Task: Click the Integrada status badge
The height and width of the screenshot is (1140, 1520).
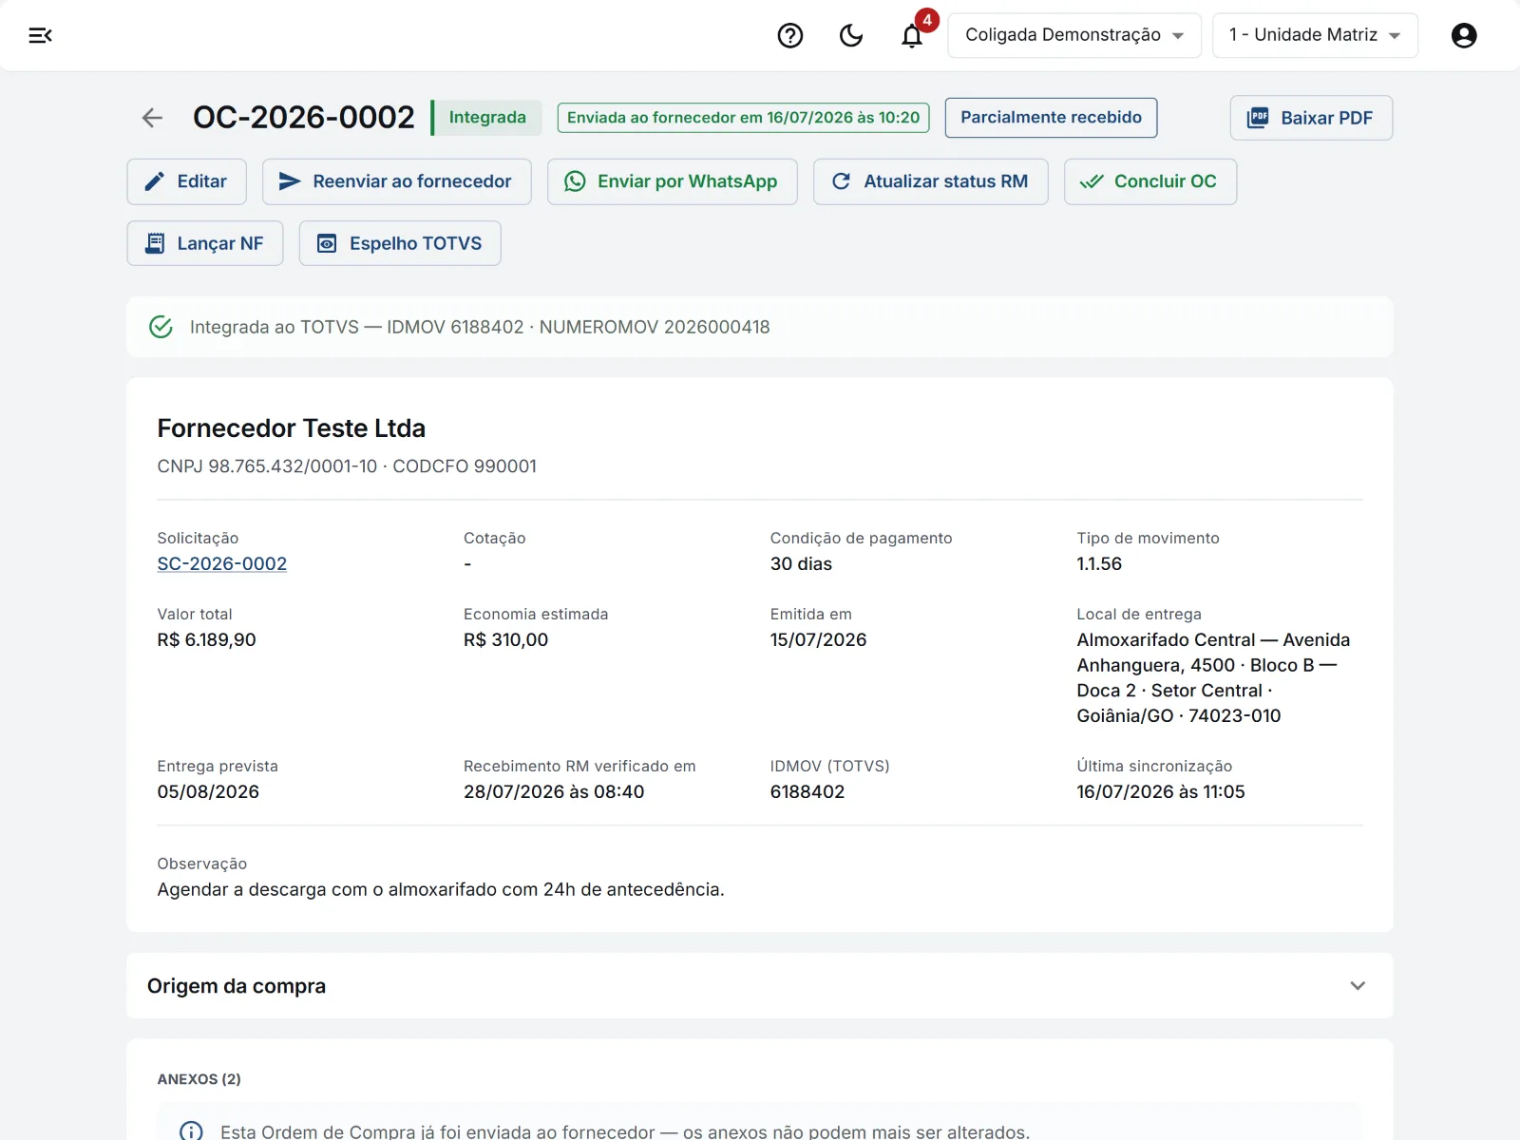Action: click(x=486, y=118)
